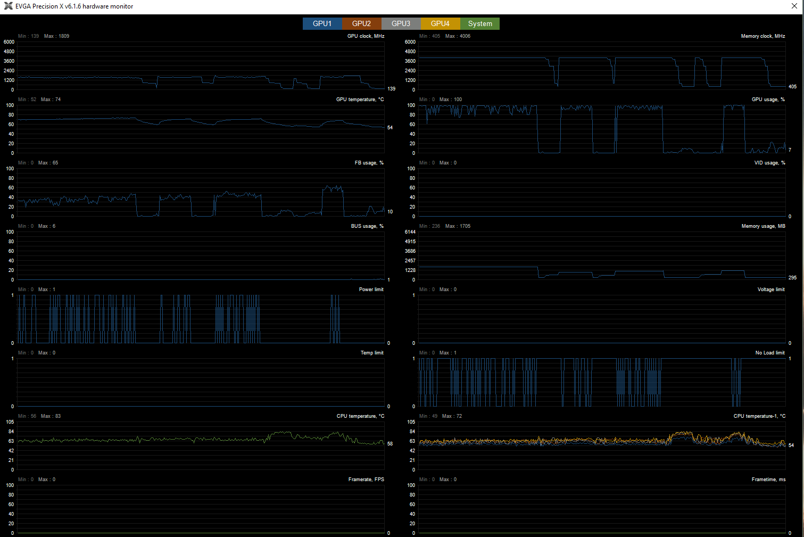Select the Voltage limit graph label
804x537 pixels.
[x=771, y=290]
